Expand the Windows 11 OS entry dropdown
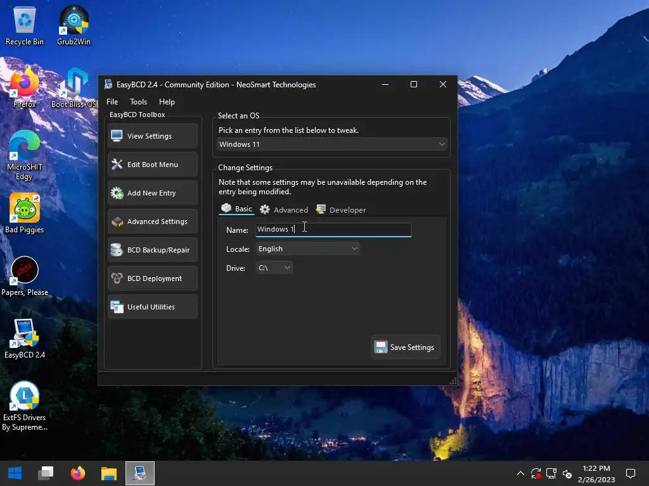649x486 pixels. pyautogui.click(x=332, y=144)
